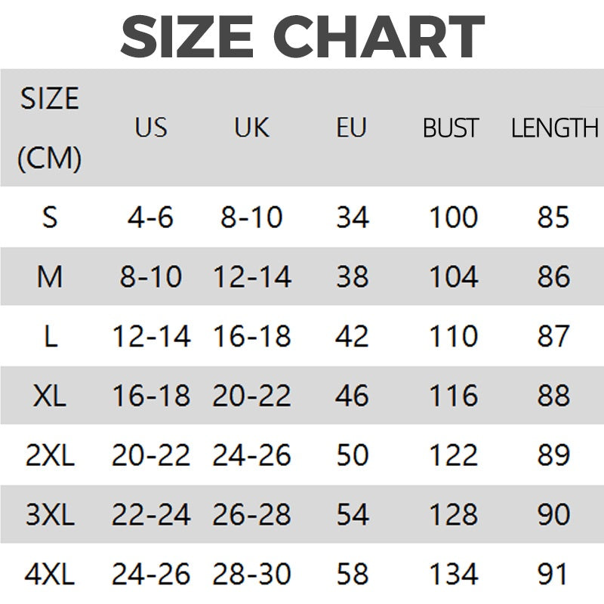Click US value 4-6 for size S
The image size is (604, 604).
(150, 217)
